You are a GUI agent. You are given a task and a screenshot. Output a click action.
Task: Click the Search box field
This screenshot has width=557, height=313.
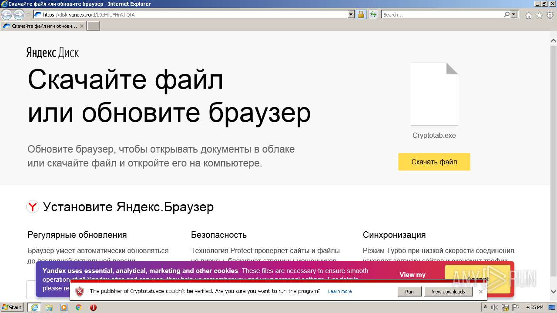442,14
